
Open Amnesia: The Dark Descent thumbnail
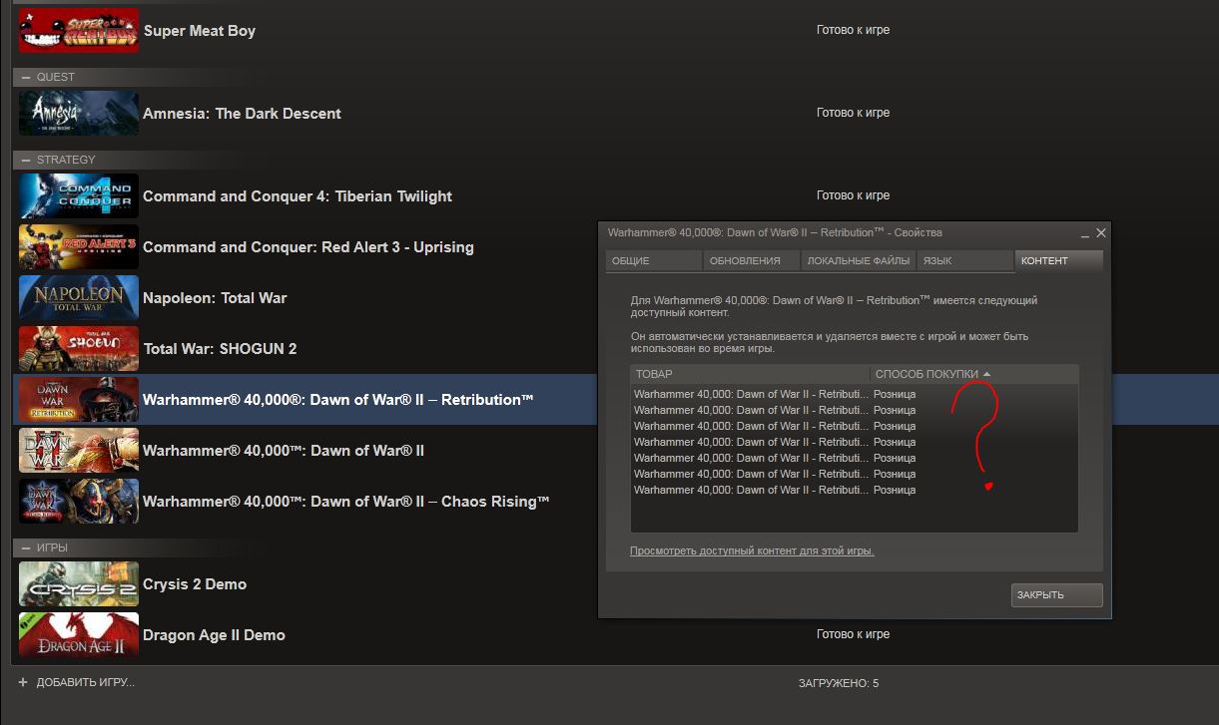tap(79, 113)
